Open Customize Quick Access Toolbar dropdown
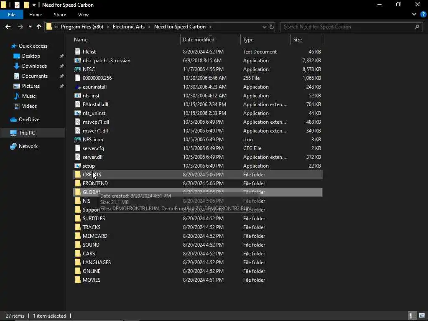The image size is (428, 321). pos(34,5)
